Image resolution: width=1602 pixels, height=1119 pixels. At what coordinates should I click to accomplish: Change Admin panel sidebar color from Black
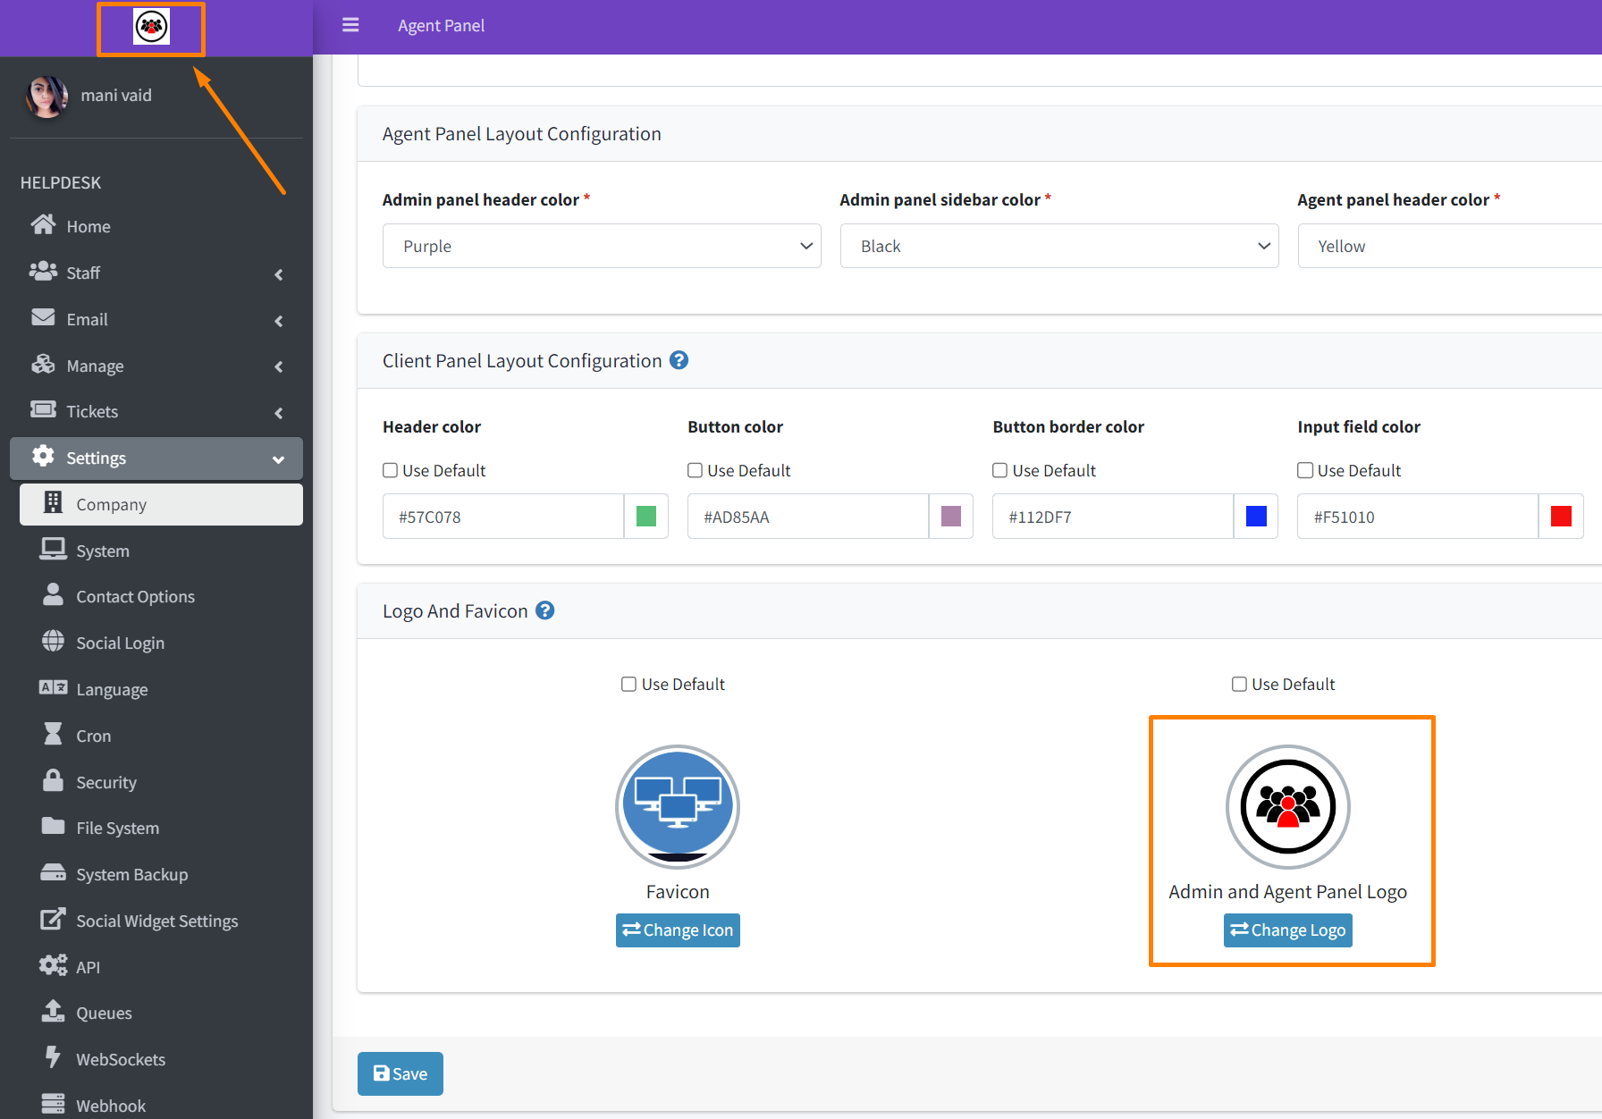pos(1058,246)
